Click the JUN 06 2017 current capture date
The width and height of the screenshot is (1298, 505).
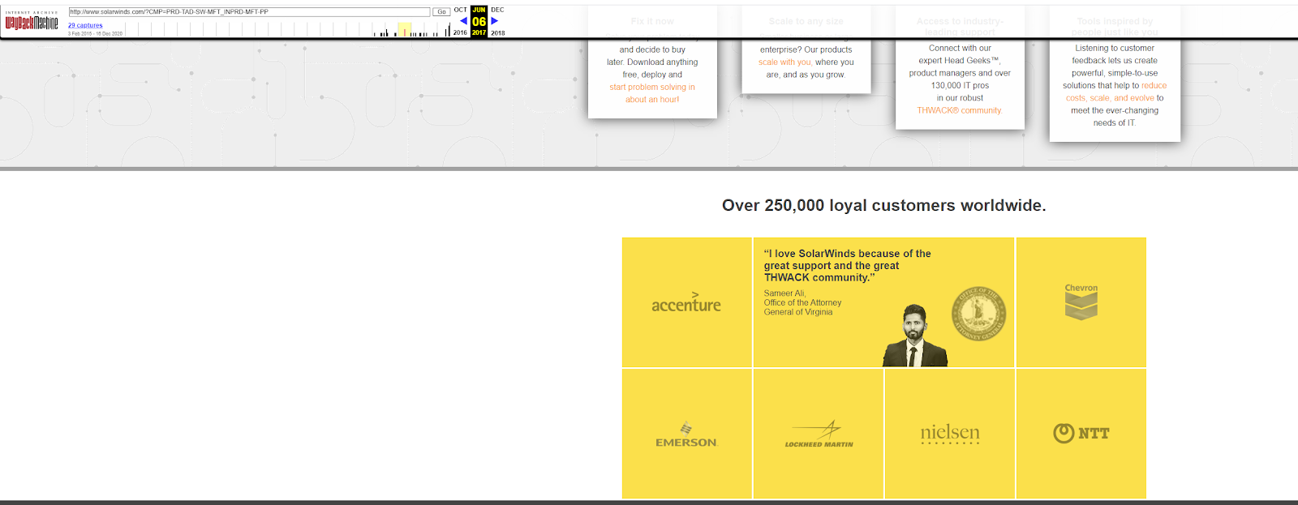tap(479, 22)
